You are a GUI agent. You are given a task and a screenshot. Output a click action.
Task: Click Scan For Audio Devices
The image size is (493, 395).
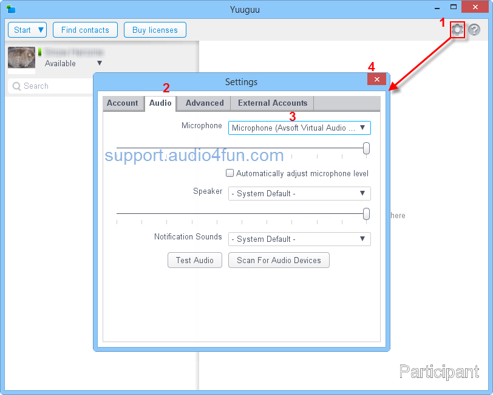(279, 260)
